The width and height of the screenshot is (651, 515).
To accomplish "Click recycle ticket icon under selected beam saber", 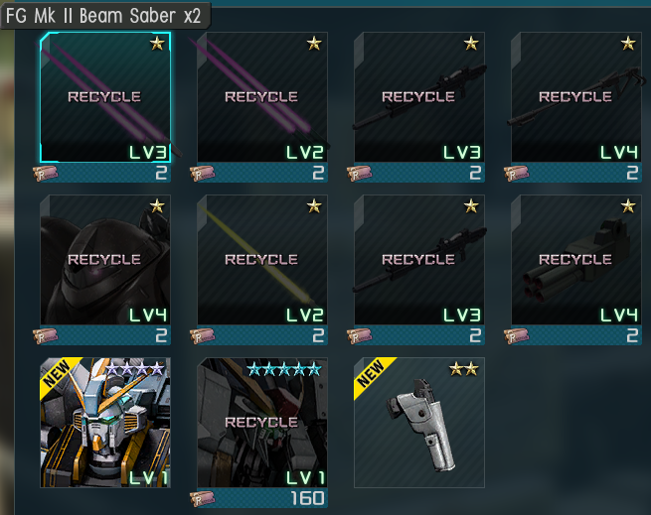I will [x=46, y=173].
